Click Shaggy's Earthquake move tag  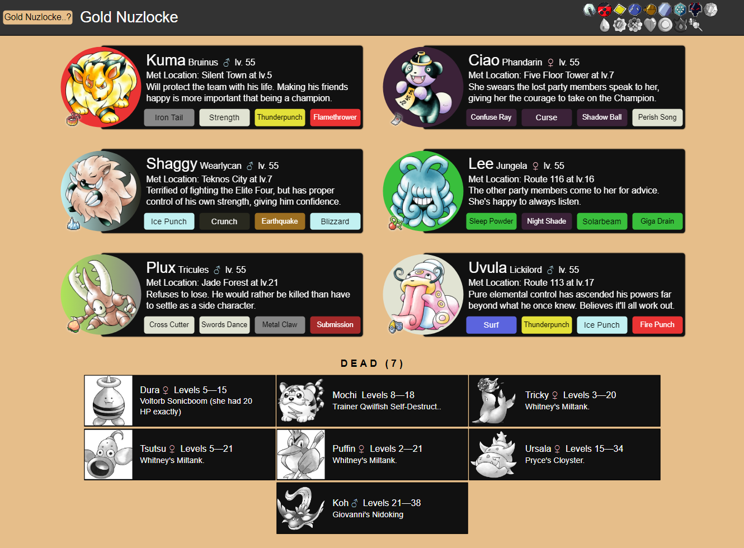coord(280,221)
